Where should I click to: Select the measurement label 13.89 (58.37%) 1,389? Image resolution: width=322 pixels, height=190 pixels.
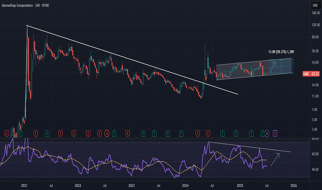click(x=281, y=52)
